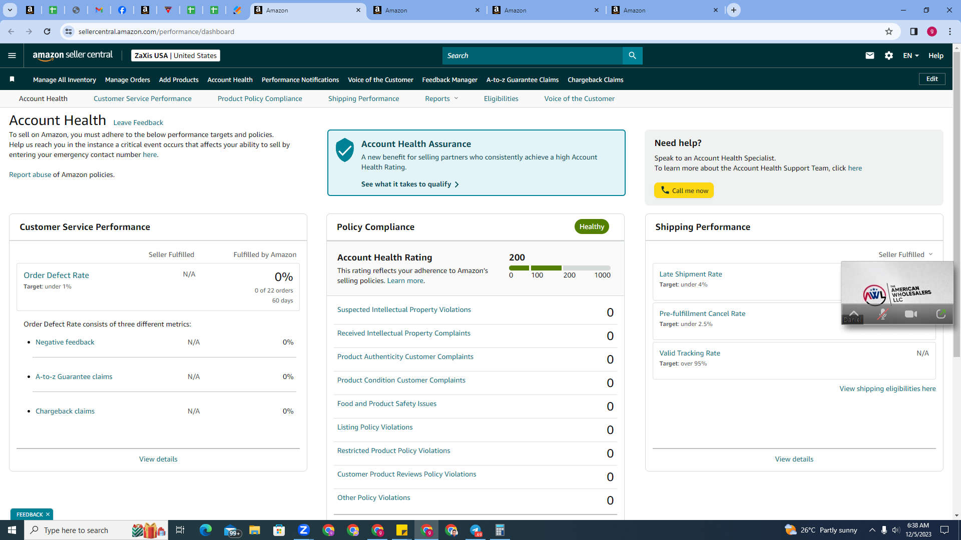
Task: Open Suspected Intellectual Property Violations link
Action: click(x=404, y=309)
